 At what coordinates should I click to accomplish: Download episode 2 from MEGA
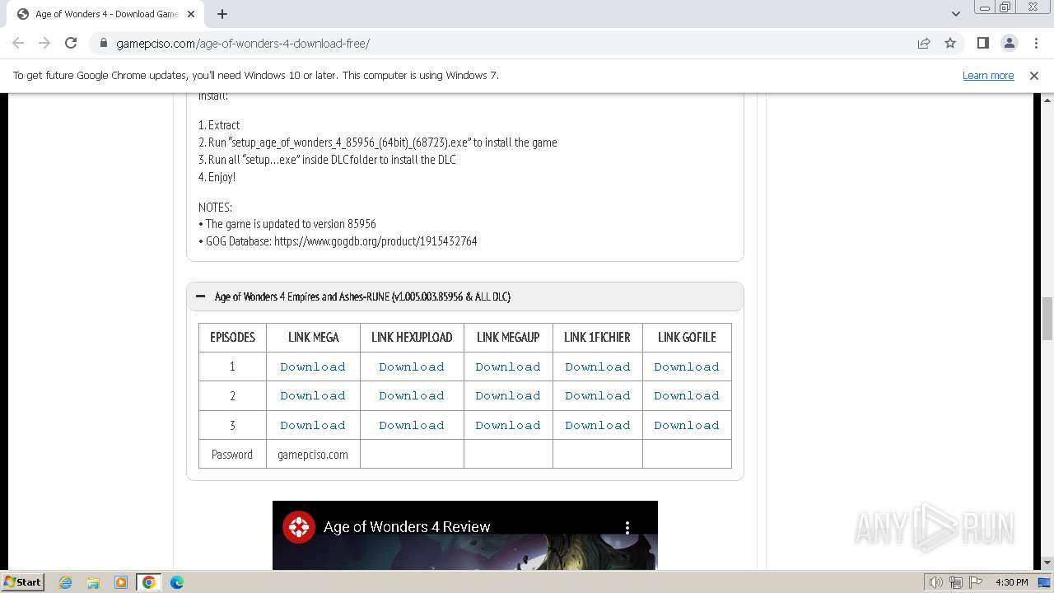313,395
